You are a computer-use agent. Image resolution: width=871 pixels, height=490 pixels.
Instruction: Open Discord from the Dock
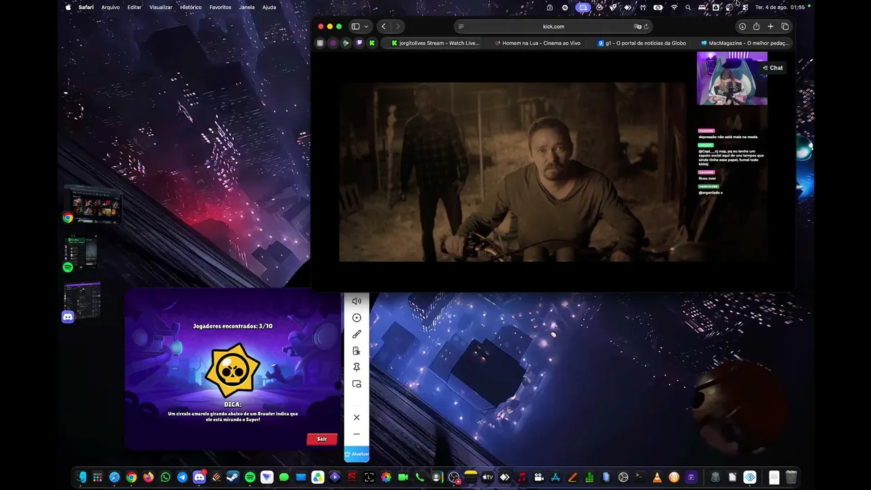199,477
